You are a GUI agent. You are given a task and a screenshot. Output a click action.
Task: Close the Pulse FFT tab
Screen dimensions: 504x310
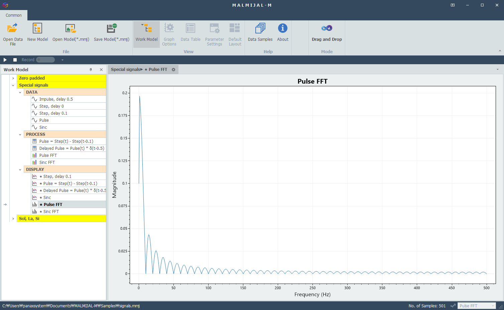(x=173, y=70)
